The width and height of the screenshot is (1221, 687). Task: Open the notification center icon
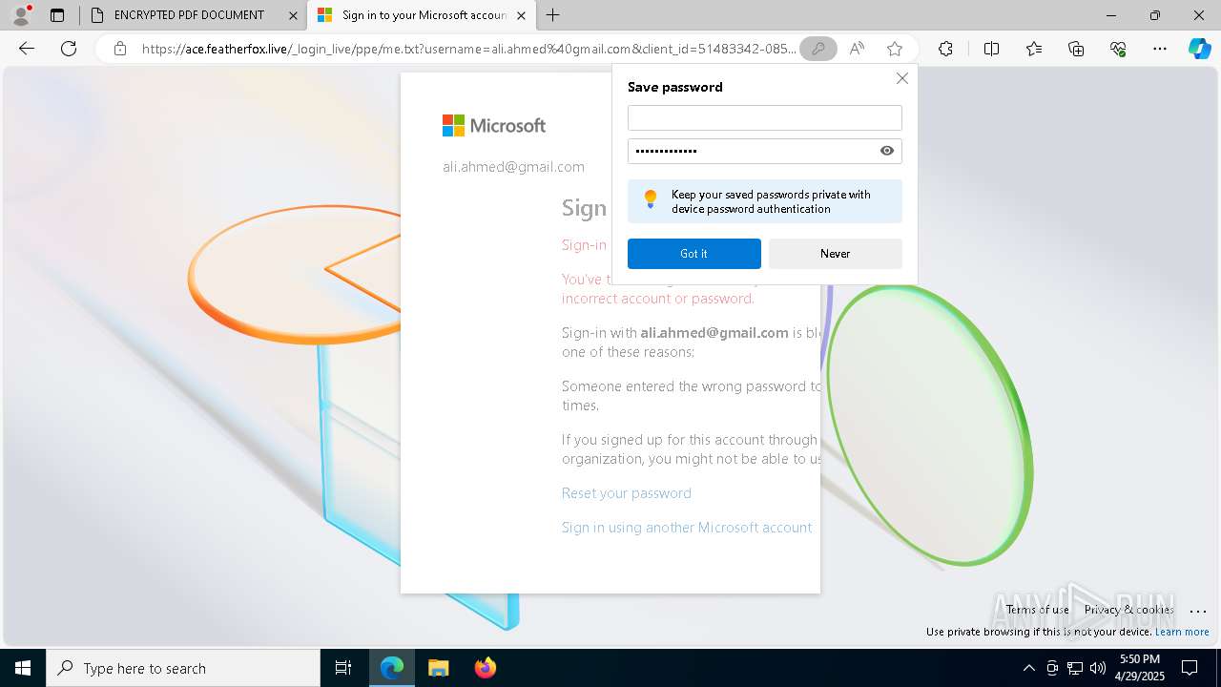pos(1190,668)
